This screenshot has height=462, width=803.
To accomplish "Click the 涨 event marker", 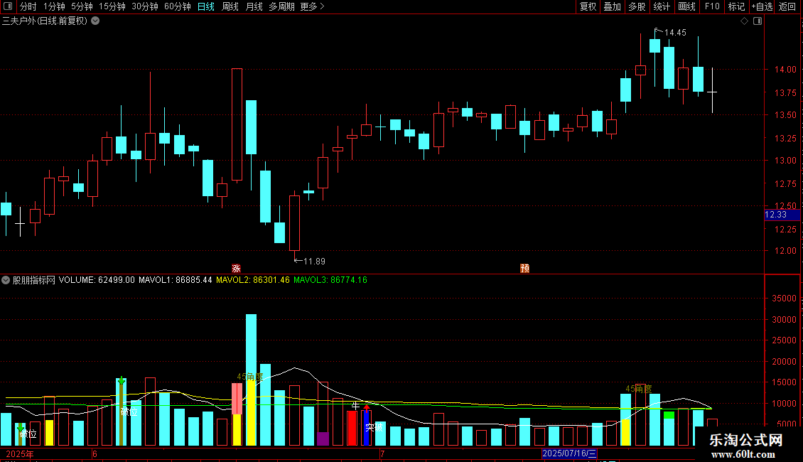I will click(x=236, y=269).
